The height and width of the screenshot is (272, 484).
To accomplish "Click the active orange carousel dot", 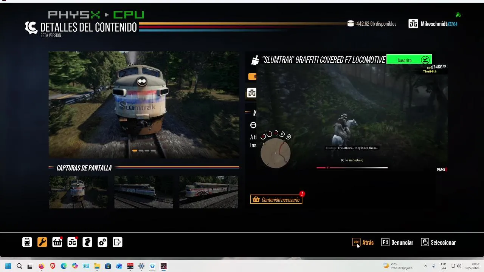I will click(x=135, y=151).
